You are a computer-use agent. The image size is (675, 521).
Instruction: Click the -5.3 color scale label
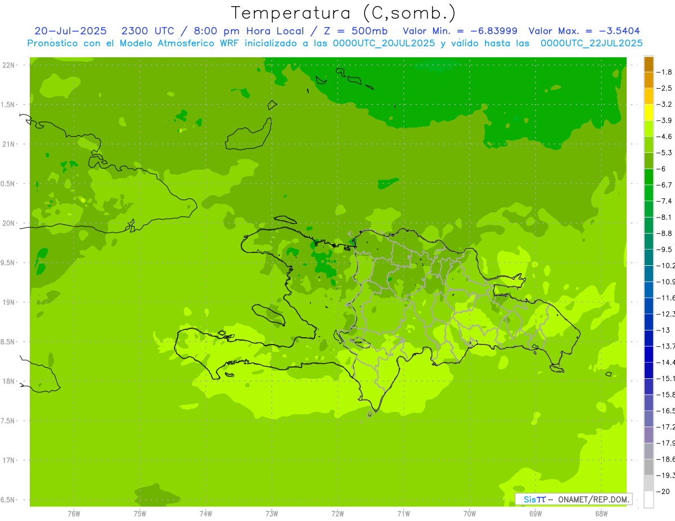[x=665, y=153]
